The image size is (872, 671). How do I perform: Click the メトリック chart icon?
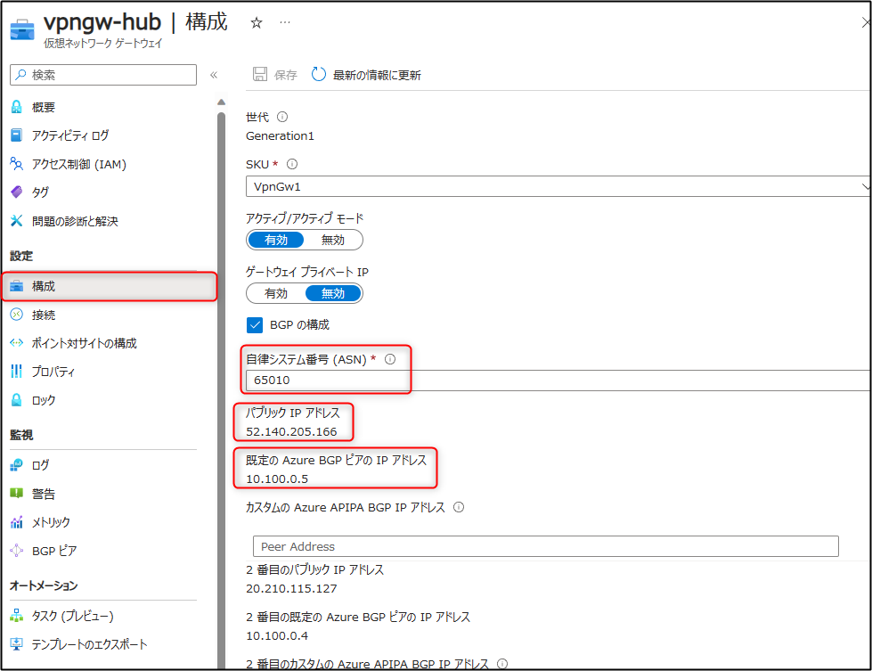(x=17, y=522)
